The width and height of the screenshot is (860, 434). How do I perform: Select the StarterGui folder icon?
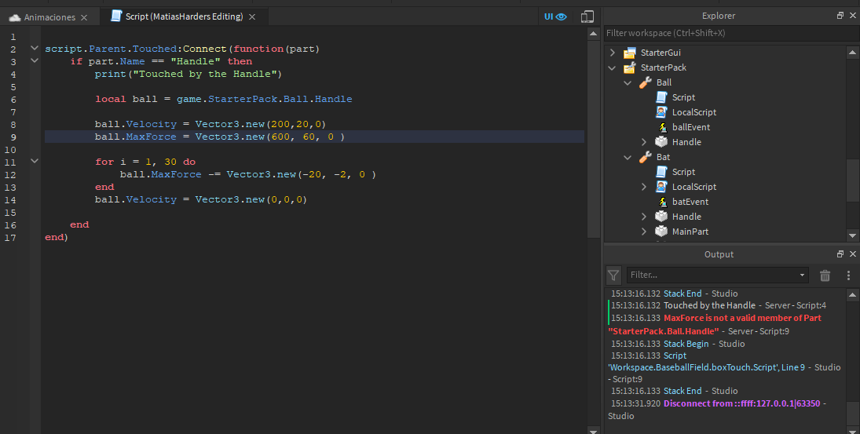[x=629, y=53]
